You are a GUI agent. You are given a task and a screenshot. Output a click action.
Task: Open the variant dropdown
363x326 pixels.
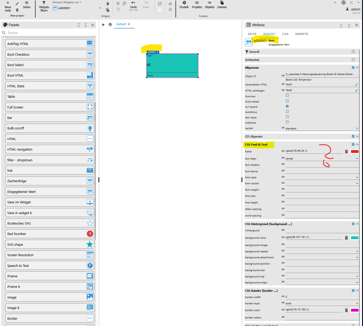click(322, 128)
